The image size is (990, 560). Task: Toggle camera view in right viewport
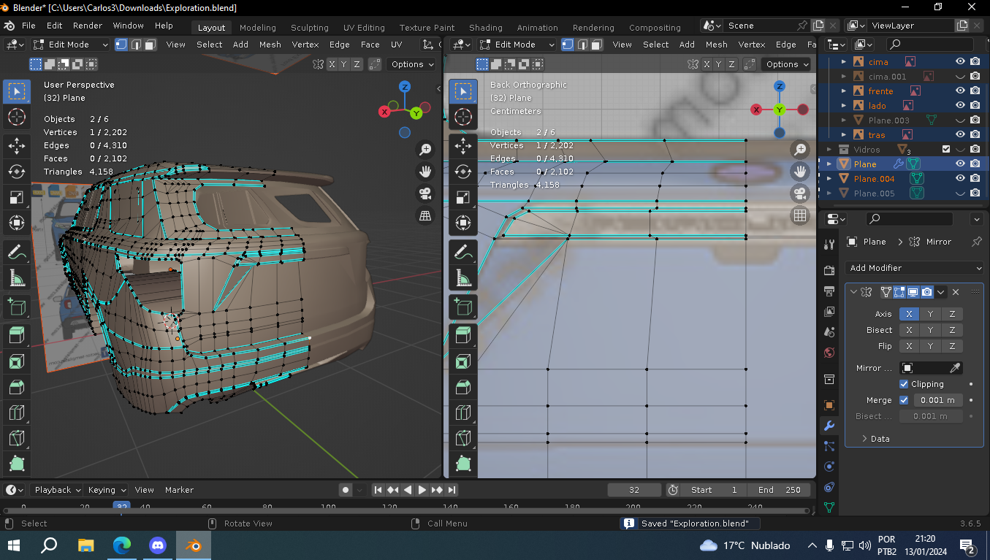(x=800, y=193)
